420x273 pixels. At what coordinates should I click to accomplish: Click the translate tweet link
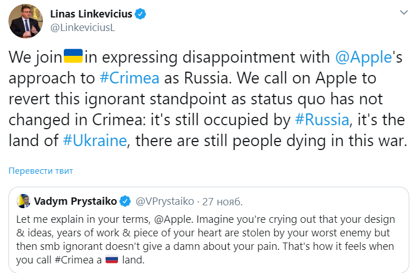click(x=40, y=170)
